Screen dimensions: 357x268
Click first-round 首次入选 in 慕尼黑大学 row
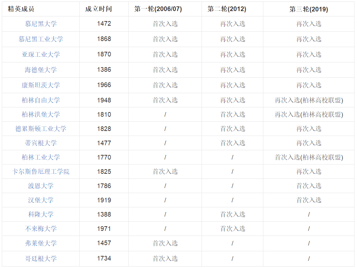coord(165,24)
